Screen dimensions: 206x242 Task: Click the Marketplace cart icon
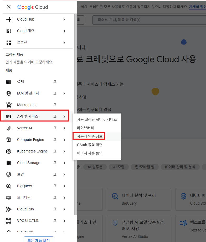pos(9,105)
